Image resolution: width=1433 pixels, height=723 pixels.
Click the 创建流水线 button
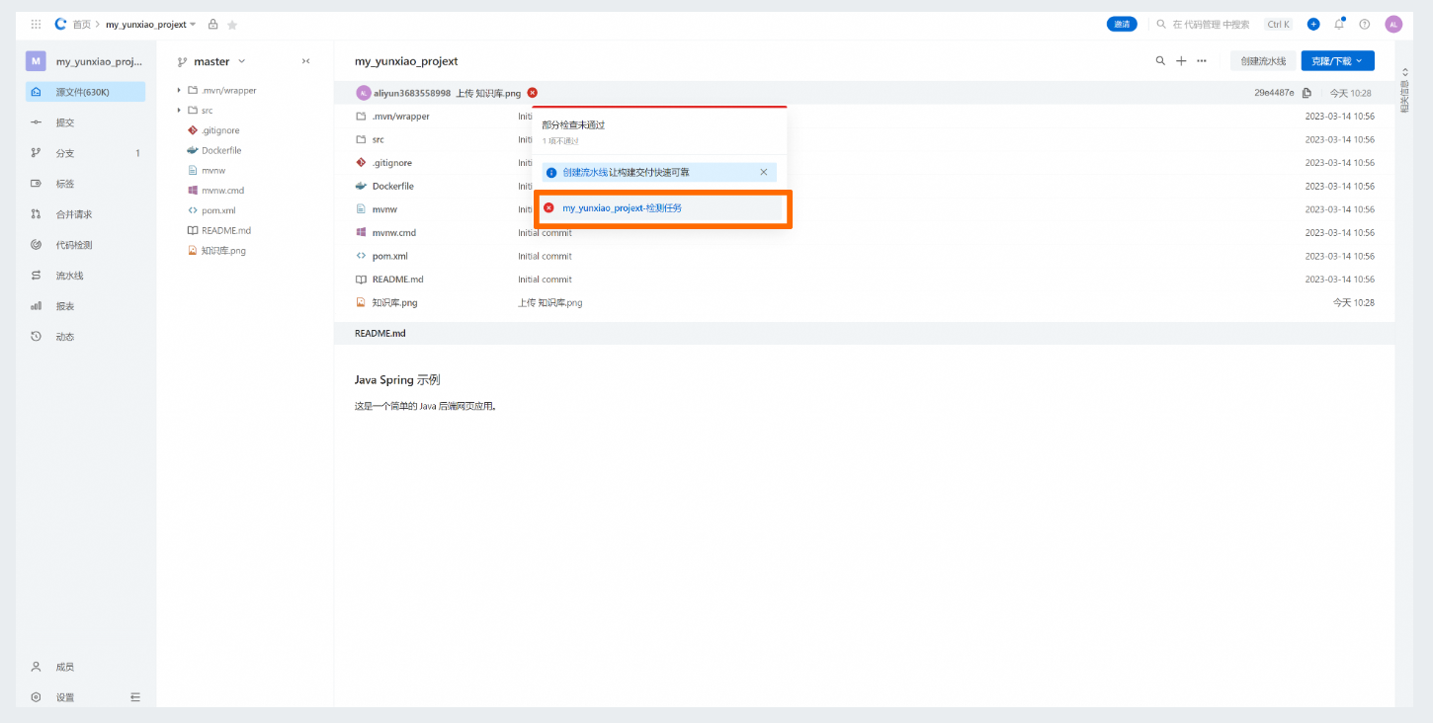pos(1263,61)
